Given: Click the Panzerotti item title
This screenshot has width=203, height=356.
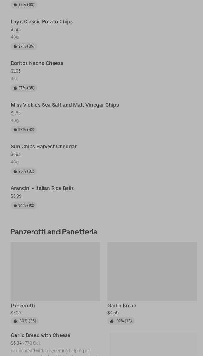Looking at the screenshot, I should pyautogui.click(x=23, y=306).
